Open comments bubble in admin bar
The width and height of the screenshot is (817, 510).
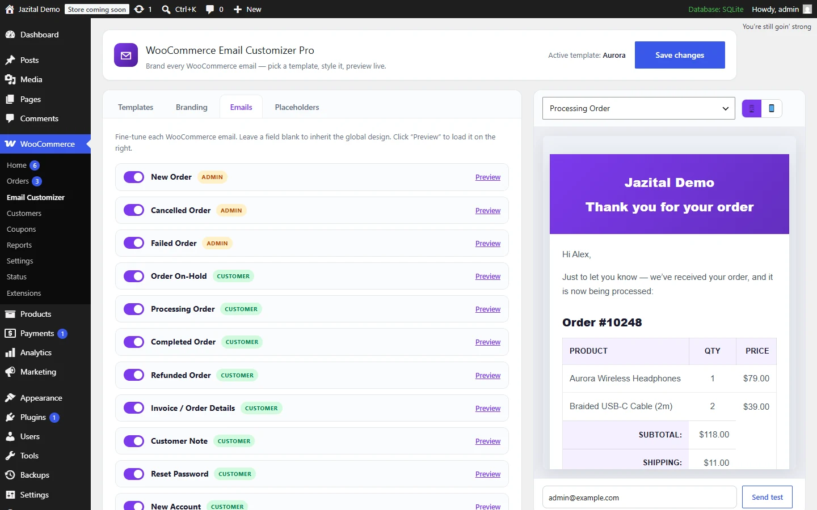click(210, 9)
